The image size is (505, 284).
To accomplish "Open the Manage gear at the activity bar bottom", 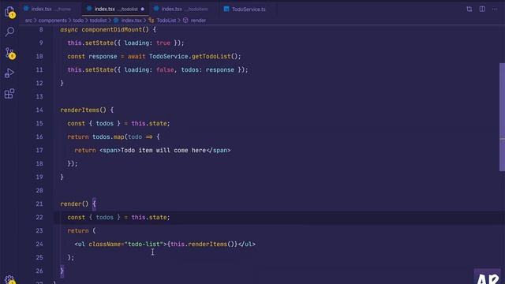I will 9,279.
